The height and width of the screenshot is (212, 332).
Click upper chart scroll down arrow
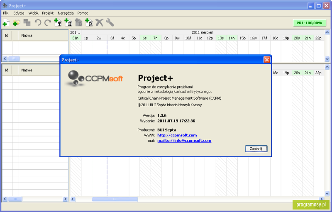pyautogui.click(x=327, y=59)
